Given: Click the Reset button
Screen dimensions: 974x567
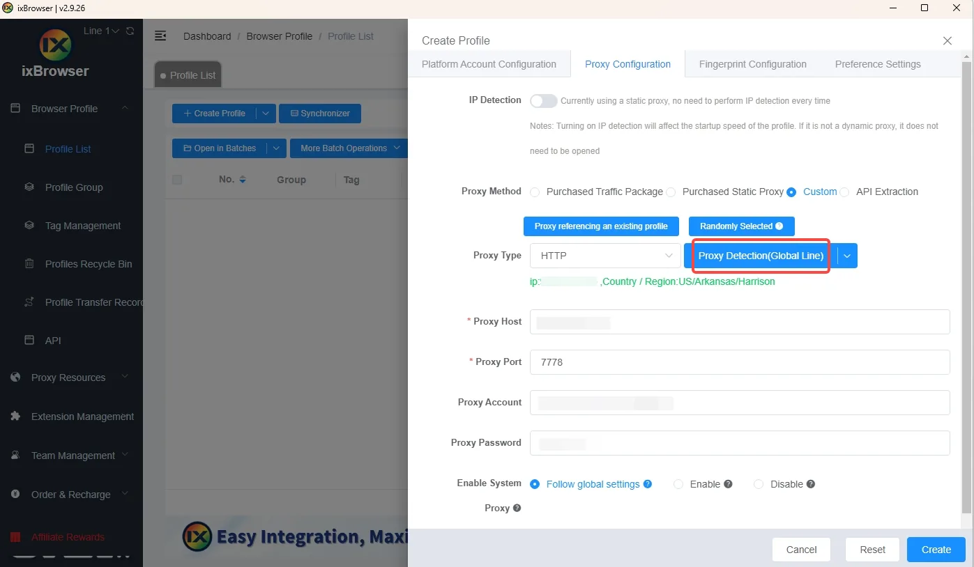Looking at the screenshot, I should pyautogui.click(x=872, y=550).
